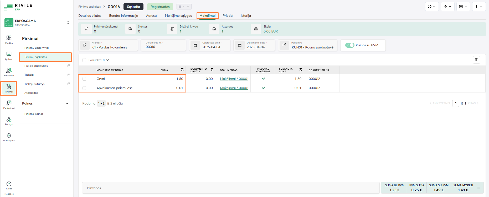This screenshot has width=489, height=197.
Task: Open the Pradžia home sidebar icon
Action: tap(9, 39)
